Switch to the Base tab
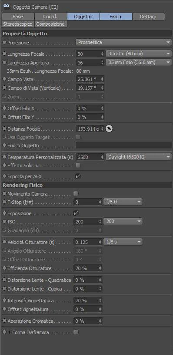 (18, 17)
